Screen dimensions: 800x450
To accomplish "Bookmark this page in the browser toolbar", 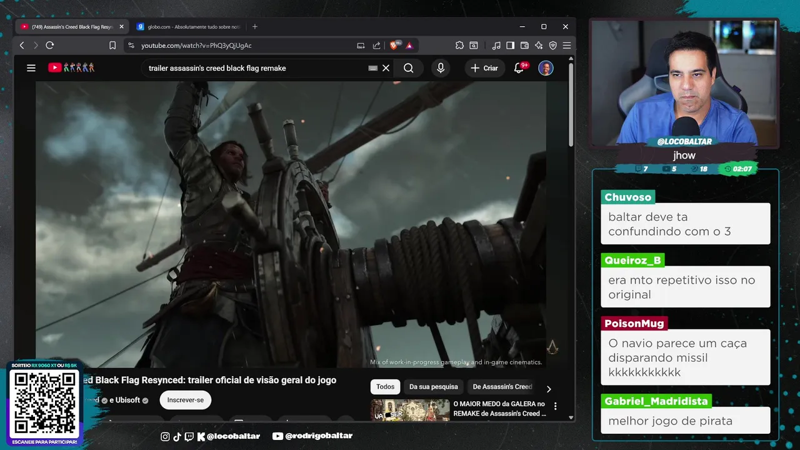I will (112, 45).
